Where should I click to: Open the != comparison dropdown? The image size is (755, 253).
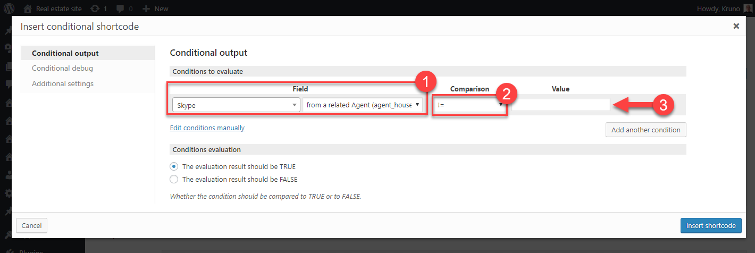tap(470, 105)
